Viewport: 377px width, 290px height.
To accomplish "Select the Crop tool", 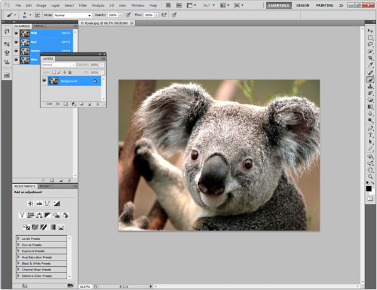I will tap(369, 58).
